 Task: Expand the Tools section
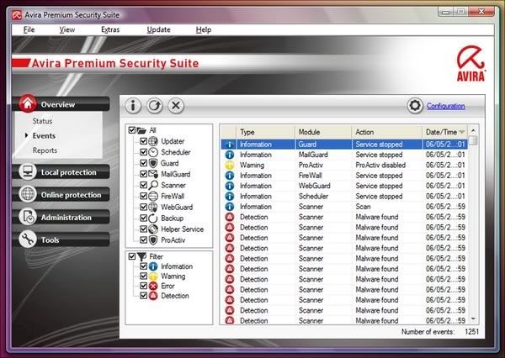[61, 240]
